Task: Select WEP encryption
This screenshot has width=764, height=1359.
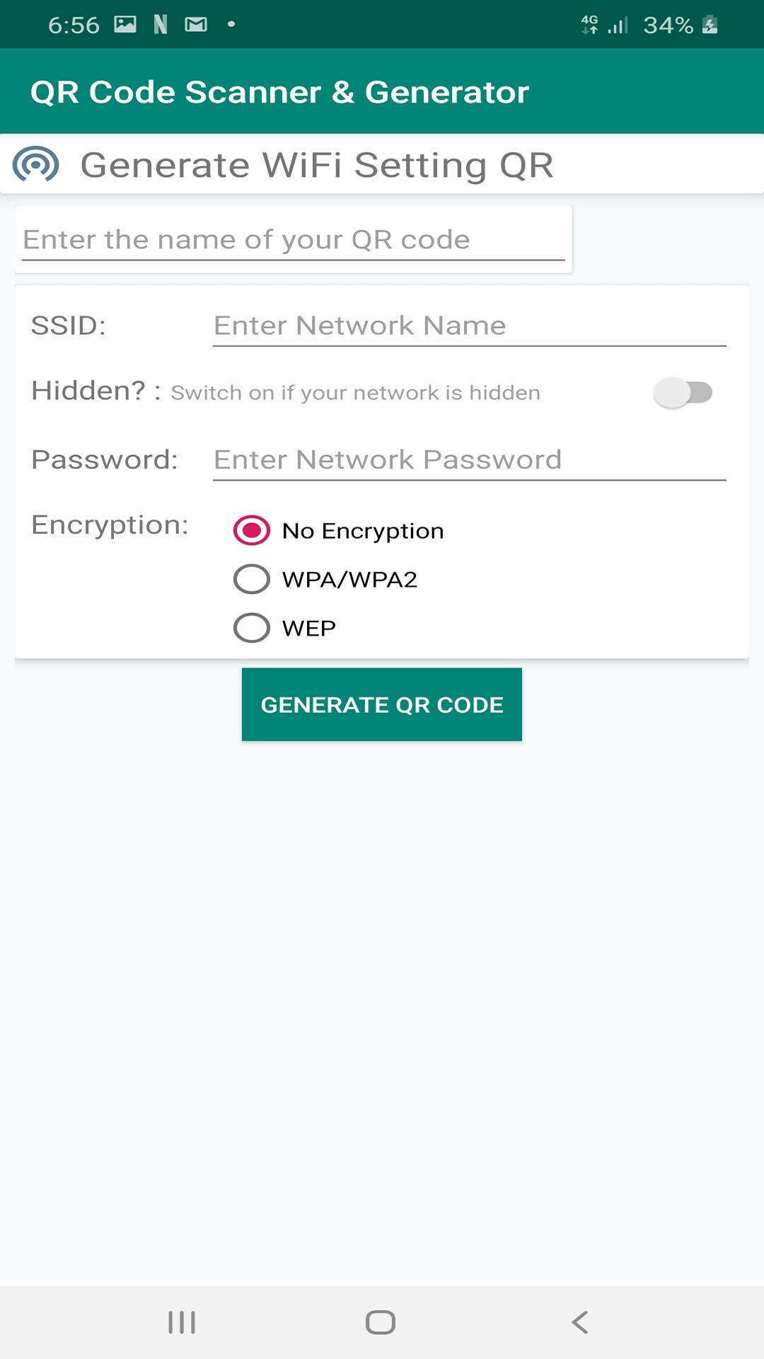Action: (x=251, y=627)
